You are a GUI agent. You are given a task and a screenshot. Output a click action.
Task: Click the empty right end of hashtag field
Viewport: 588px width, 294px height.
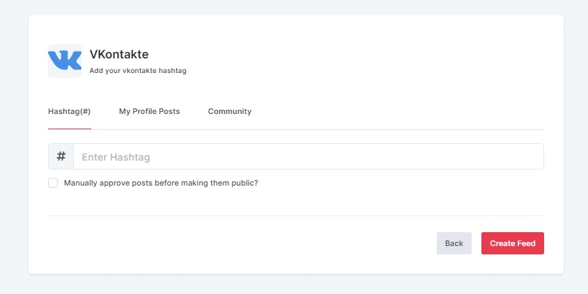516,156
